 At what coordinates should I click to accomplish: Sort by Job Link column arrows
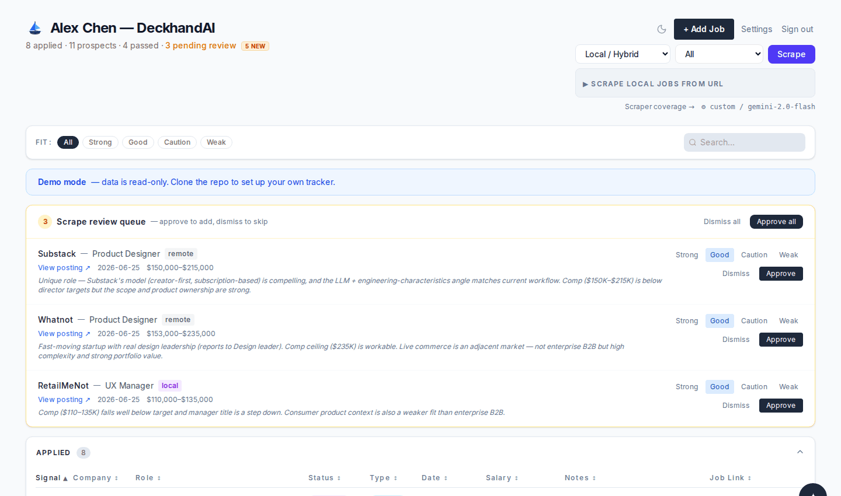[x=749, y=478]
